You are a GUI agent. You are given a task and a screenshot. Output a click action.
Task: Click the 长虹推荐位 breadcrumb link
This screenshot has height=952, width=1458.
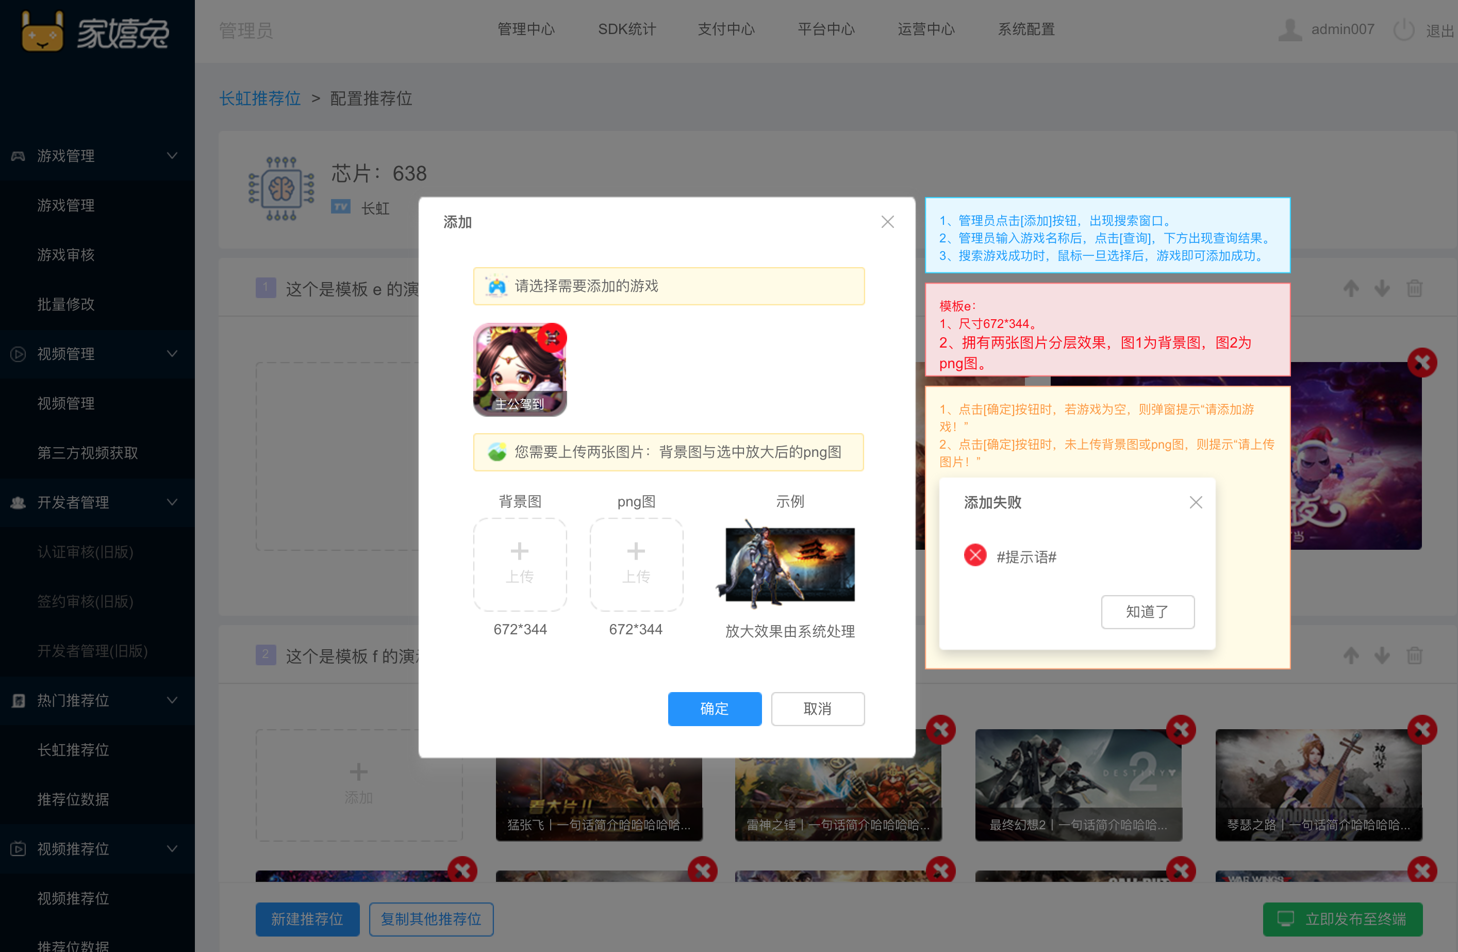coord(260,99)
